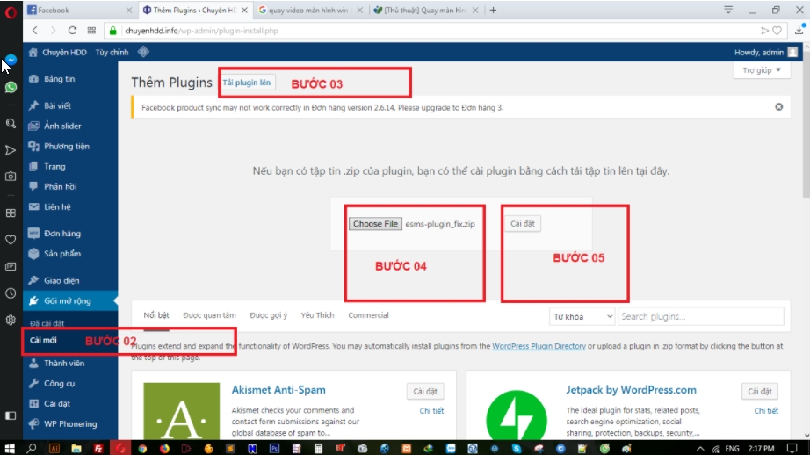
Task: Open Opera sidebar settings gear
Action: pyautogui.click(x=11, y=320)
